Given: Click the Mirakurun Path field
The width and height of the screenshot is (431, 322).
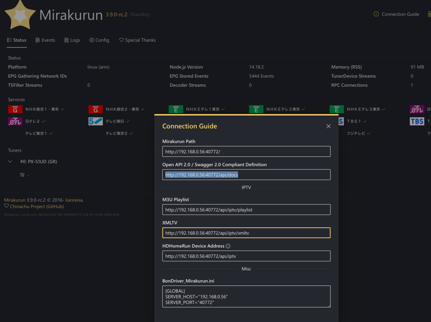Looking at the screenshot, I should click(246, 151).
